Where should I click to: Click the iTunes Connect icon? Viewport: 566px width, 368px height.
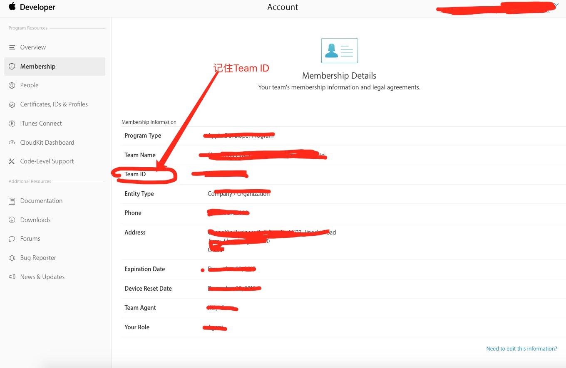pos(12,123)
